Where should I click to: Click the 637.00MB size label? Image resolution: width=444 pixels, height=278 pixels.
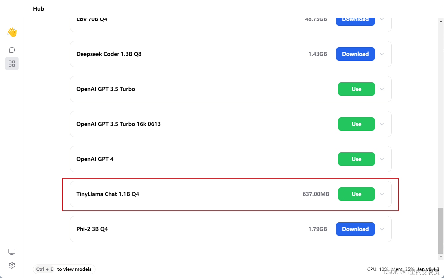(x=316, y=194)
